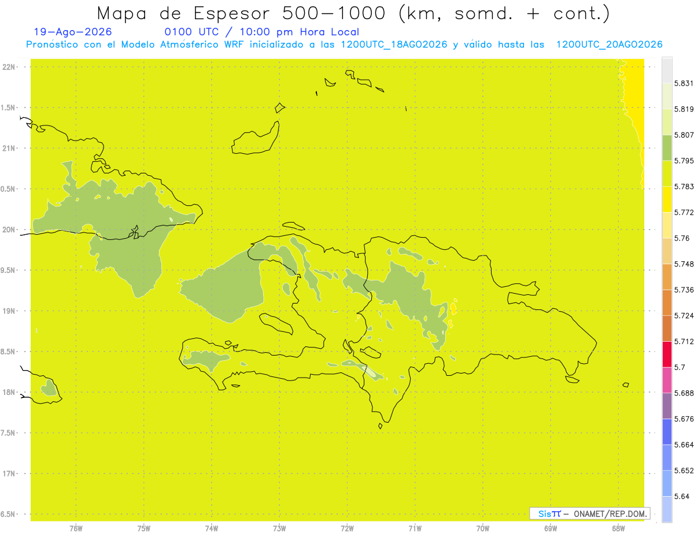The height and width of the screenshot is (536, 694).
Task: Click the 76W longitude label
Action: tap(76, 528)
